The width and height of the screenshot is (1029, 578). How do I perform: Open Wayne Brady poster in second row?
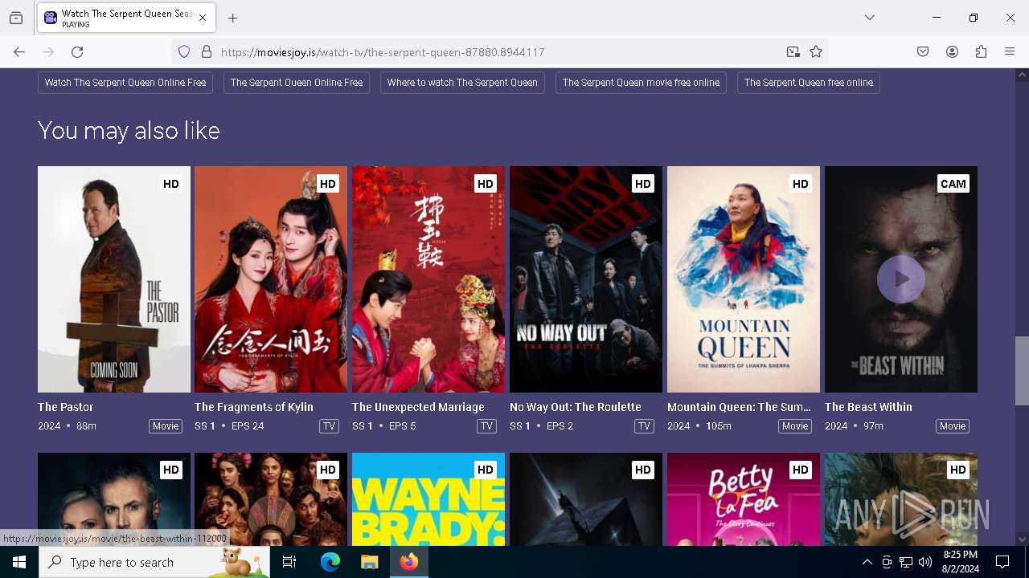point(428,499)
